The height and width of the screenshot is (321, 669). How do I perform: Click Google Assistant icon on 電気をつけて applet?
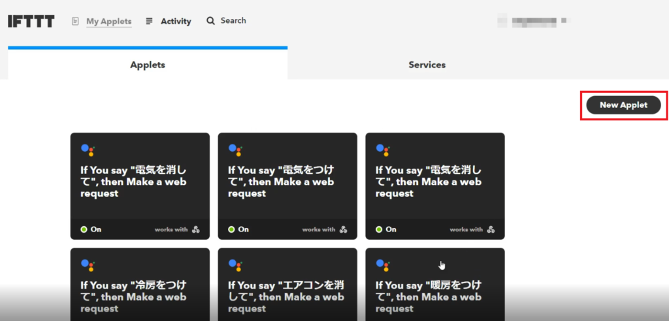236,150
